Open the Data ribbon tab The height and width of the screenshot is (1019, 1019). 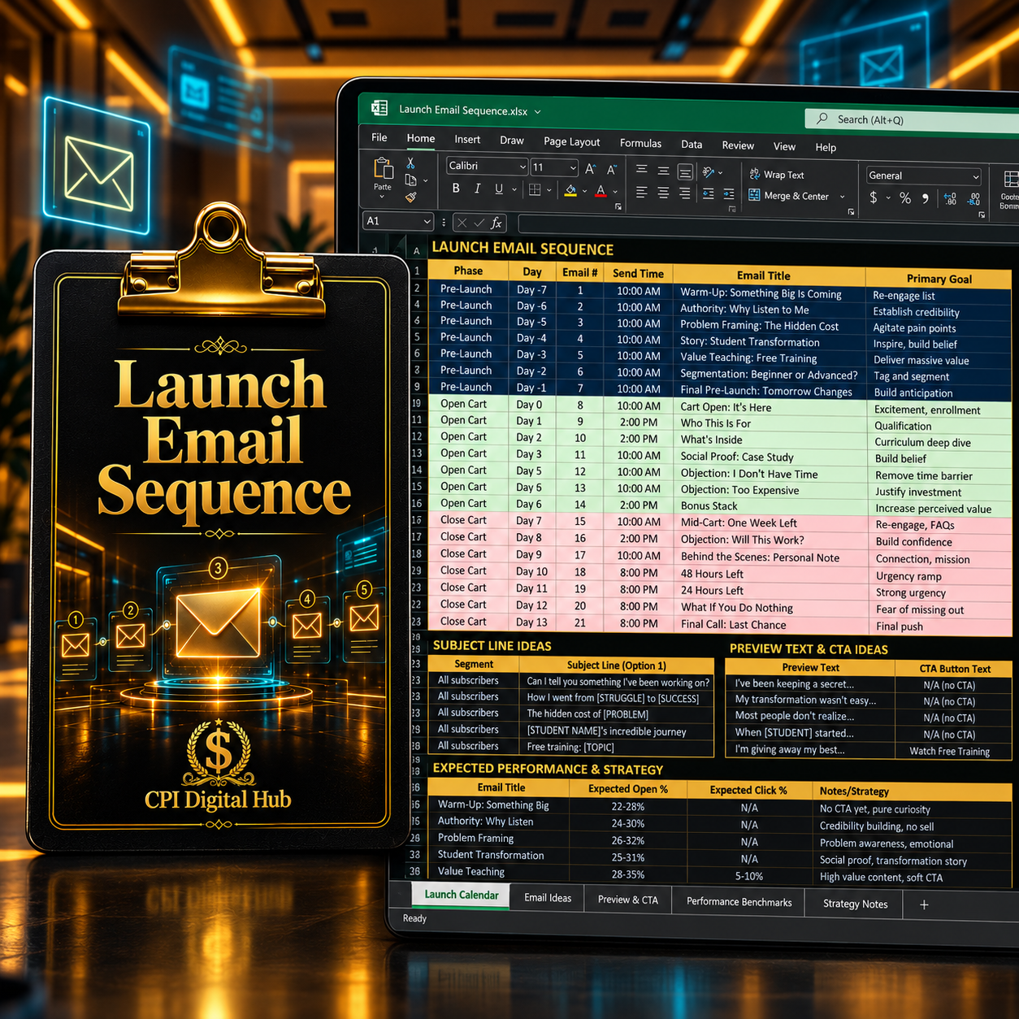point(692,145)
